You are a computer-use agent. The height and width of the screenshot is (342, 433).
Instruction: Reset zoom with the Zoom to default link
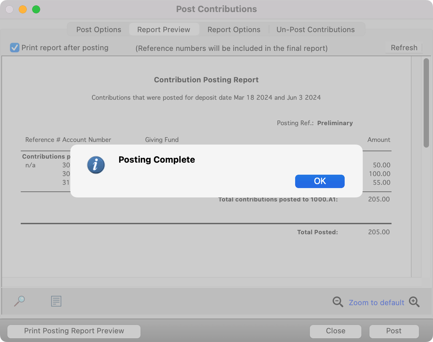376,303
